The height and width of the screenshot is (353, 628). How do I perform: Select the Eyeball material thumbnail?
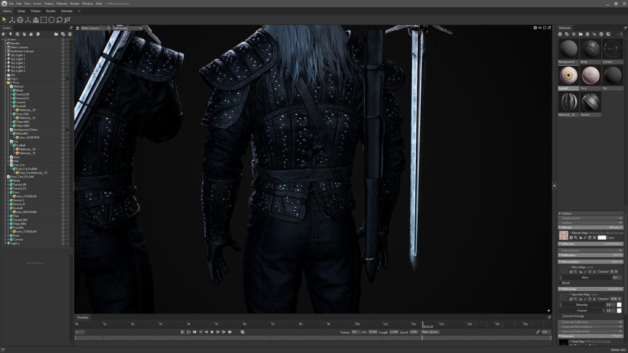click(x=569, y=75)
